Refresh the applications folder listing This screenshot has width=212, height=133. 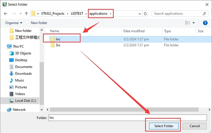pyautogui.click(x=145, y=14)
